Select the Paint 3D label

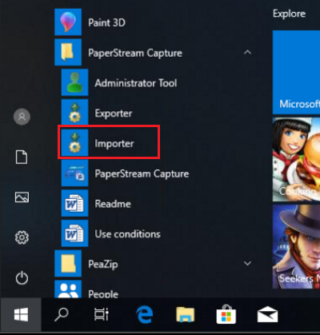[x=106, y=22]
